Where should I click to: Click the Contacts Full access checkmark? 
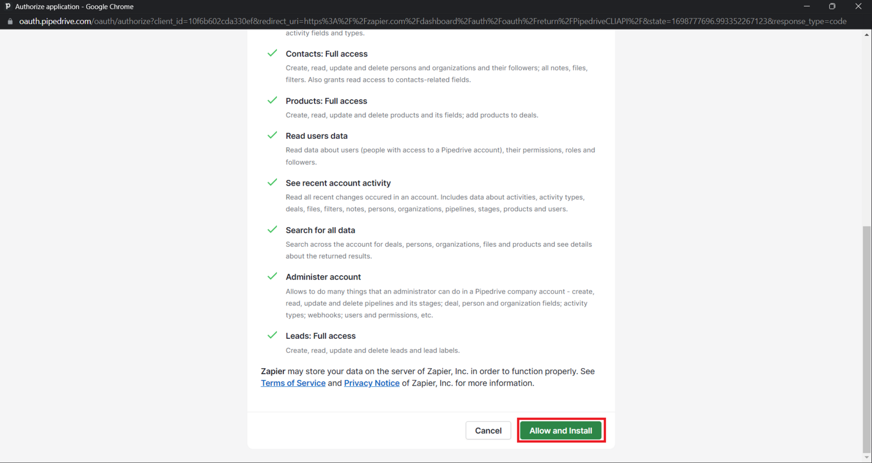pyautogui.click(x=272, y=53)
